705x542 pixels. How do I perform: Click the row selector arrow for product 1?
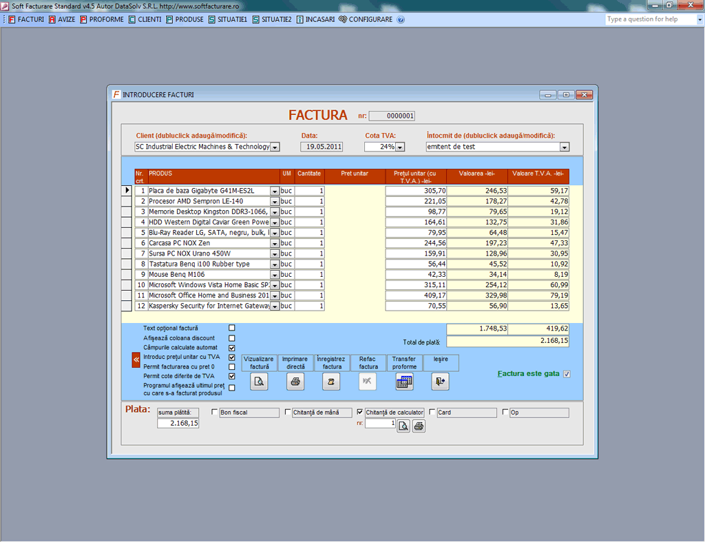tap(127, 191)
